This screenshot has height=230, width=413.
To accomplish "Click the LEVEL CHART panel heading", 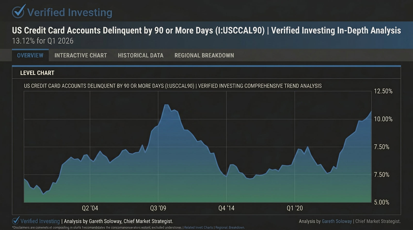I will click(x=37, y=73).
